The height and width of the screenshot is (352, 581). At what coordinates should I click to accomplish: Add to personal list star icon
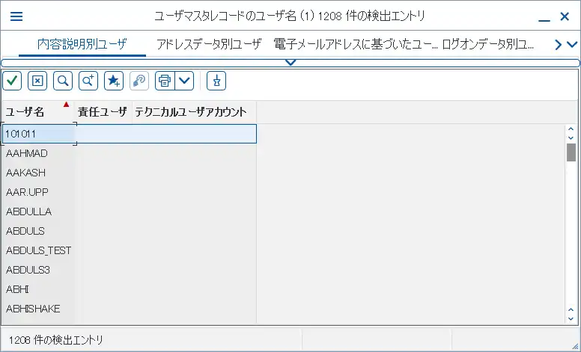114,81
